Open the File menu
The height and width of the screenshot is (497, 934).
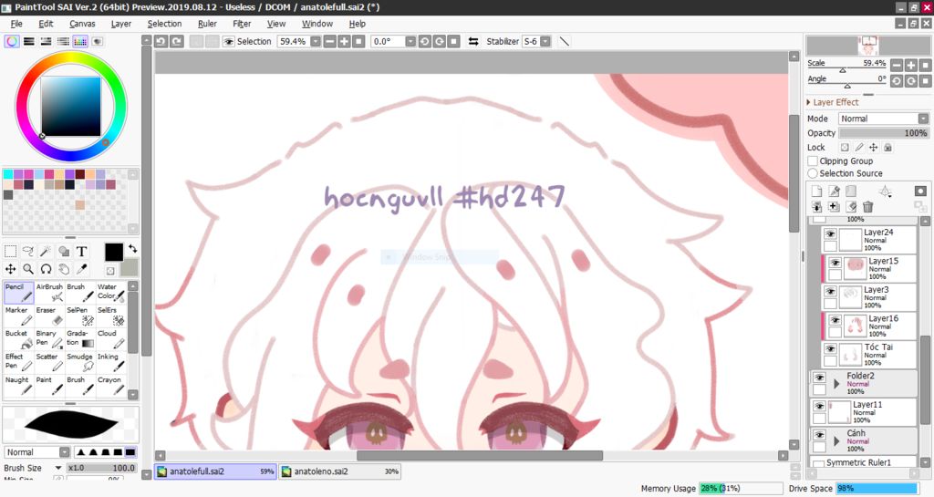pos(16,24)
